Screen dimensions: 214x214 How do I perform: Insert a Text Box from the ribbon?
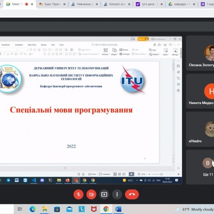click(x=106, y=52)
